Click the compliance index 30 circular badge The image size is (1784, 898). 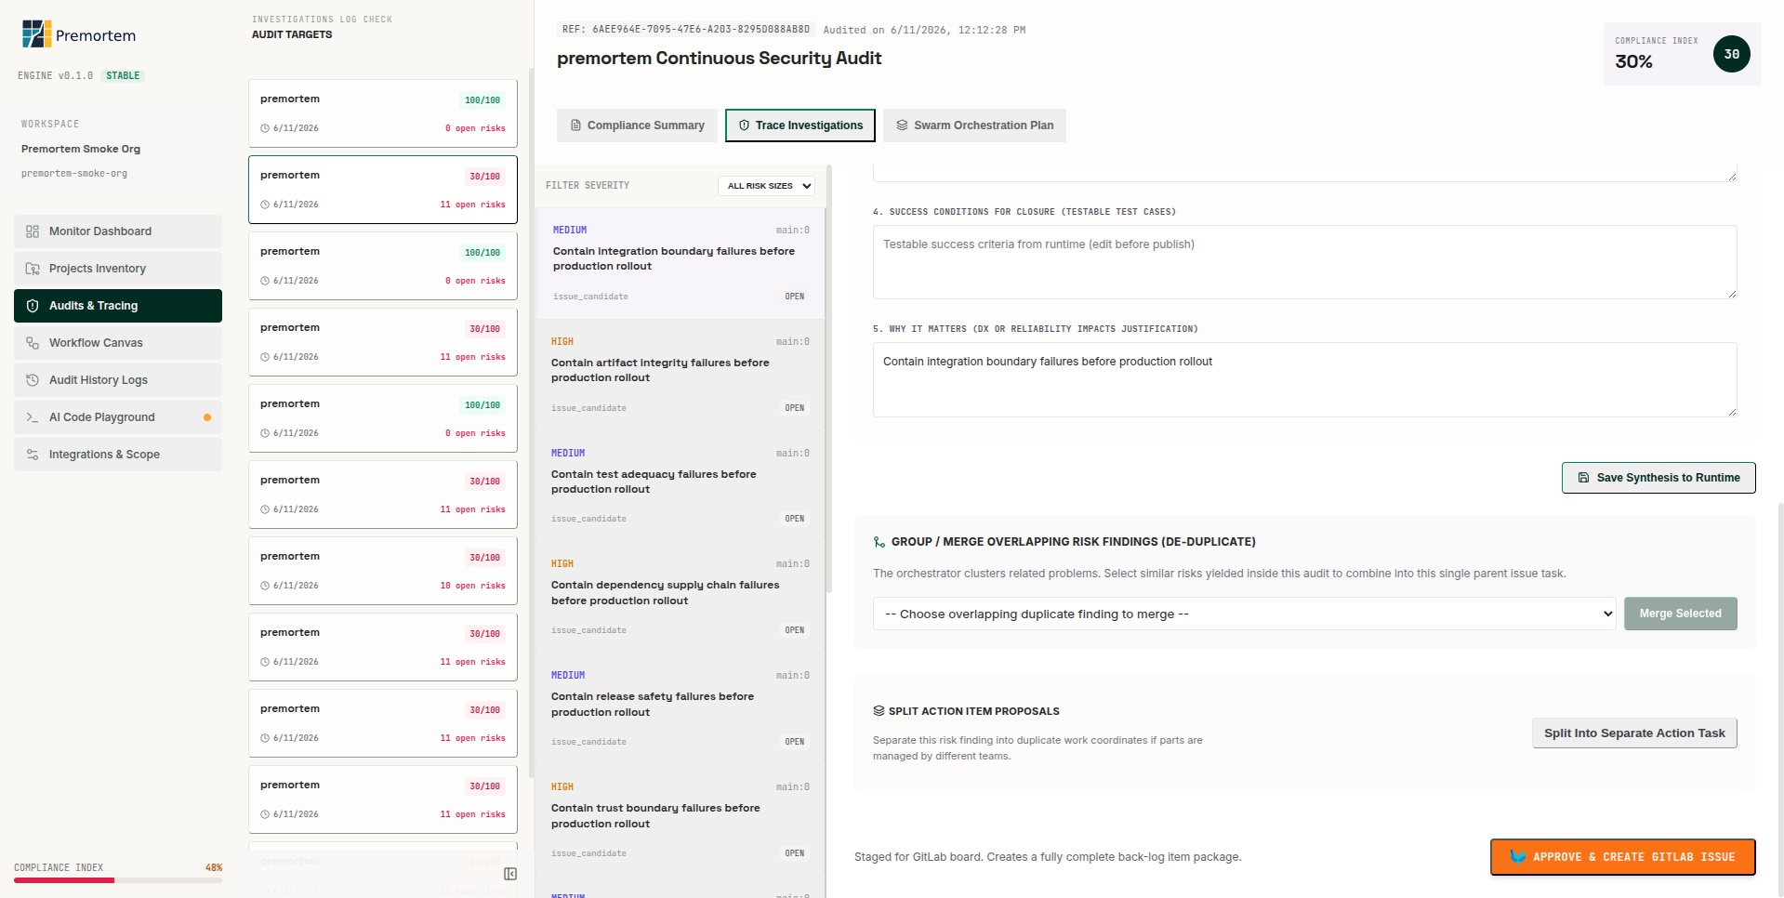click(x=1731, y=54)
